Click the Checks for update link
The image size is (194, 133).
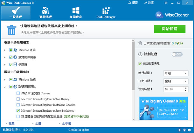[78, 130]
